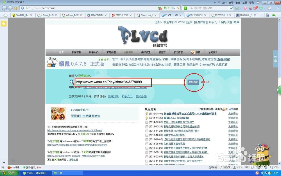Click the 360 shield icon in toolbar
Image resolution: width=281 pixels, height=176 pixels.
[x=261, y=8]
